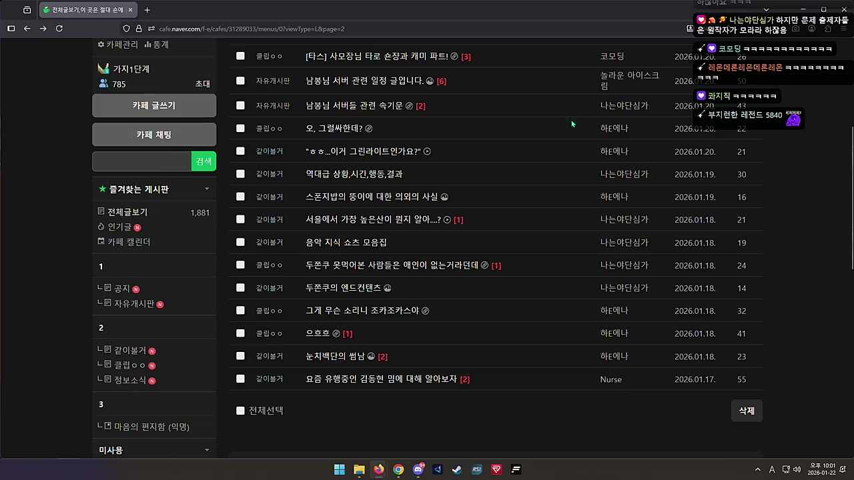Check the 전체선택 select-all checkbox
Viewport: 854px width, 480px height.
point(240,411)
